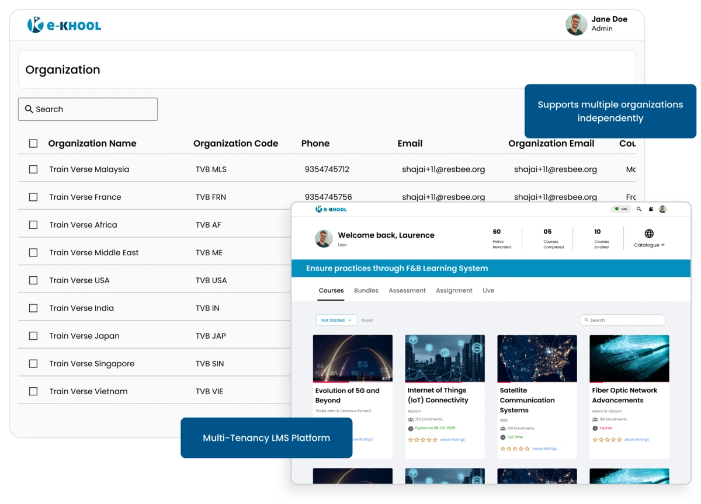Open the Assessment tab
This screenshot has width=701, height=504.
tap(407, 290)
